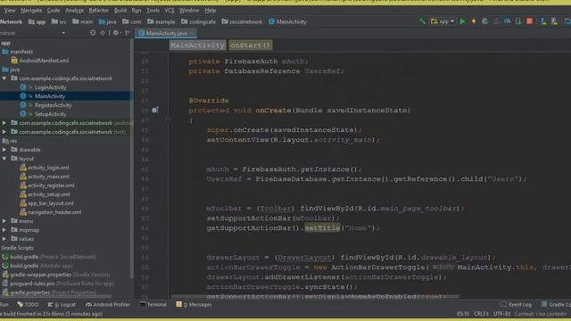Open the View menu
The width and height of the screenshot is (571, 321).
tap(9, 11)
